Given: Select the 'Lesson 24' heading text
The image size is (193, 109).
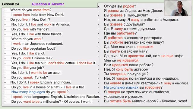Looking at the screenshot, I should [x=11, y=4].
